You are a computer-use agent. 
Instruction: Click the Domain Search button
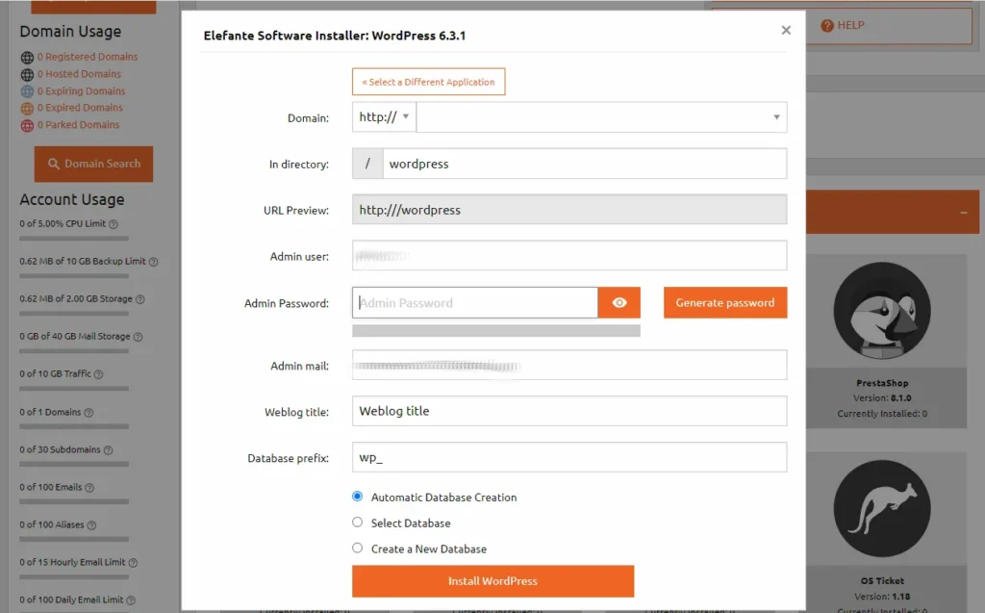tap(93, 165)
